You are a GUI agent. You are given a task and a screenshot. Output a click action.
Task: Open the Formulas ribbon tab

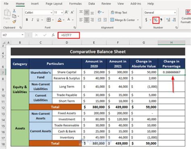(x=75, y=4)
